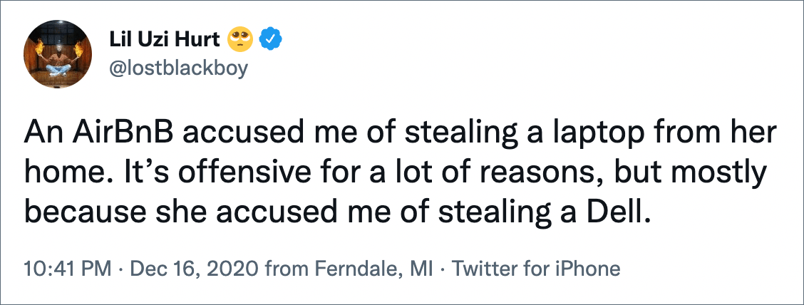Viewport: 804px width, 305px height.
Task: Open the Ferndale, MI location link
Action: [373, 268]
